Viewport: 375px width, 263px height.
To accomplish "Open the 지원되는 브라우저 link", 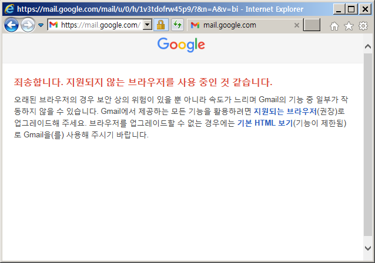I will click(x=285, y=112).
